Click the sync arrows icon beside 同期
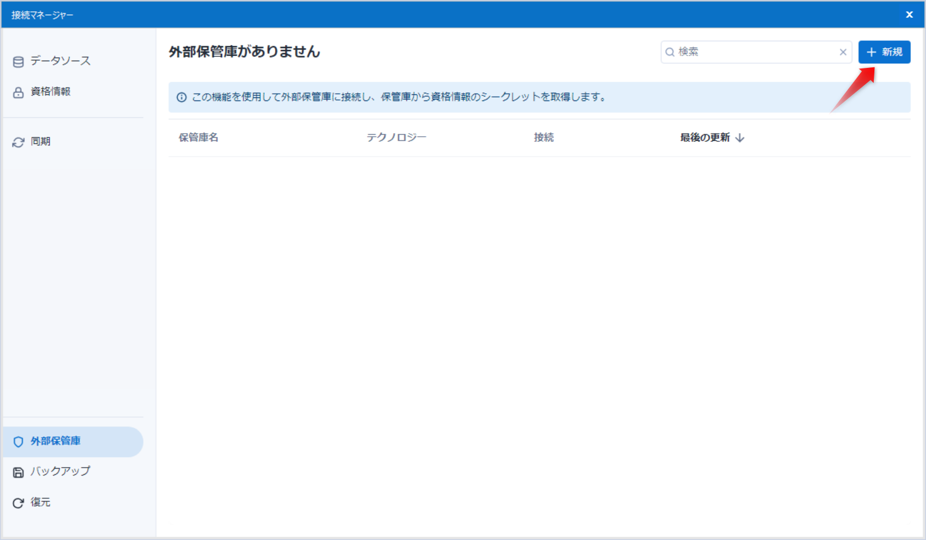This screenshot has width=926, height=540. click(18, 142)
